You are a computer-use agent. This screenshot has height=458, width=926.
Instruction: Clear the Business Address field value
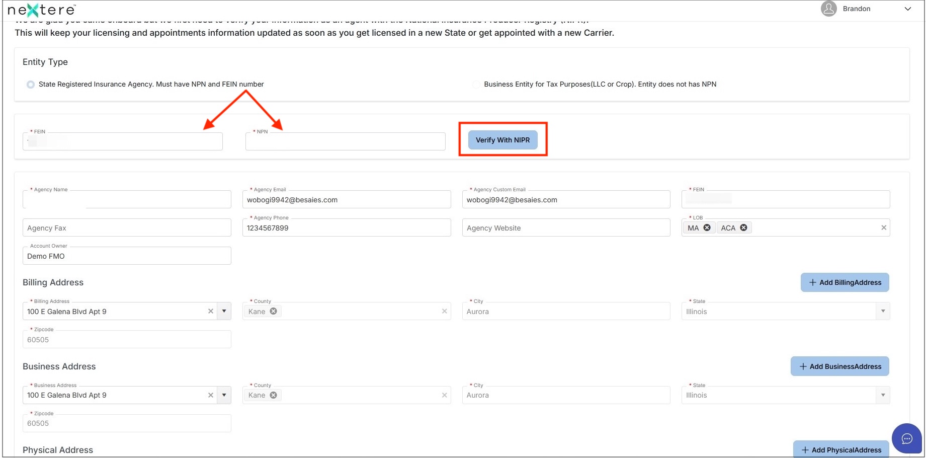tap(211, 395)
